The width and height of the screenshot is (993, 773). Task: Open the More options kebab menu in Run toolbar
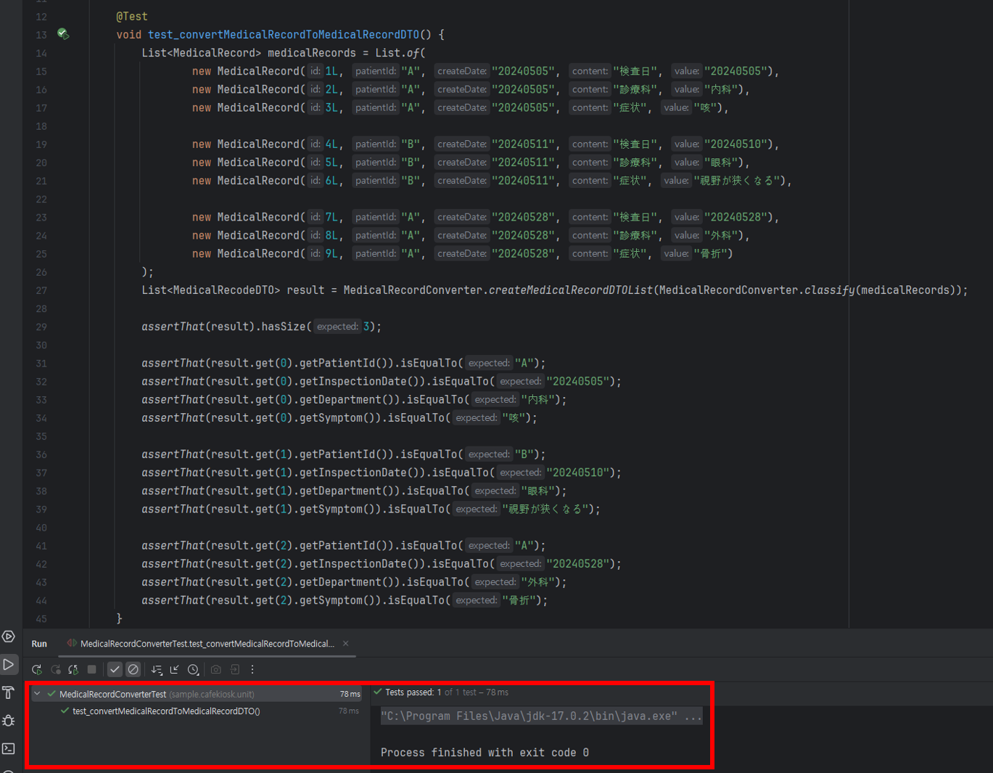(x=251, y=669)
